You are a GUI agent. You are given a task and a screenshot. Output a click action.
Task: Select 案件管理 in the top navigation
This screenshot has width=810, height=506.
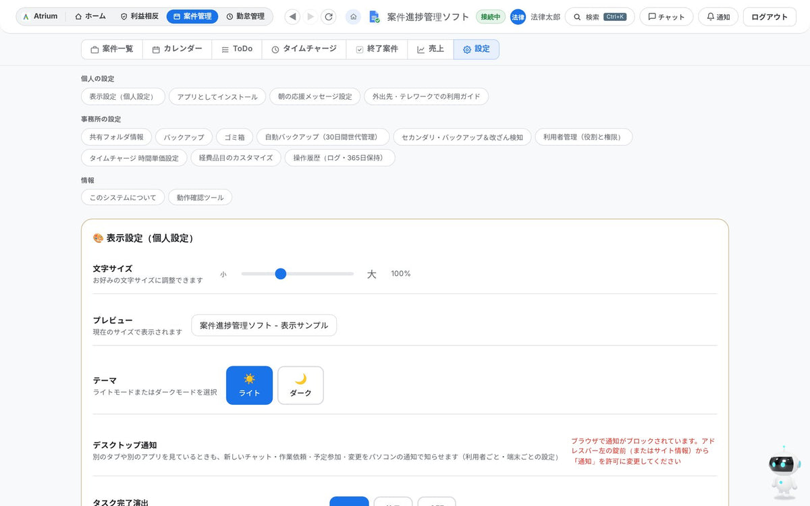coord(192,16)
